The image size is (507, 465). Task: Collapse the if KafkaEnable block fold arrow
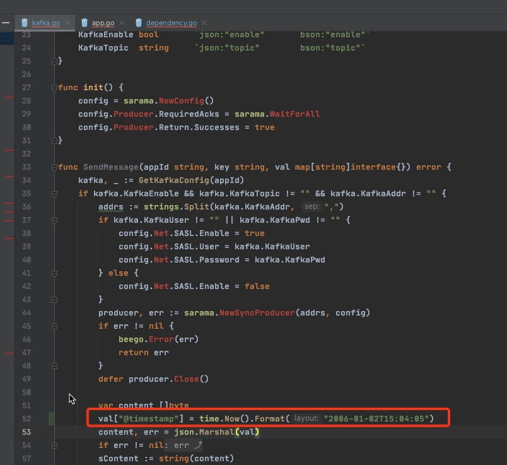tap(54, 193)
